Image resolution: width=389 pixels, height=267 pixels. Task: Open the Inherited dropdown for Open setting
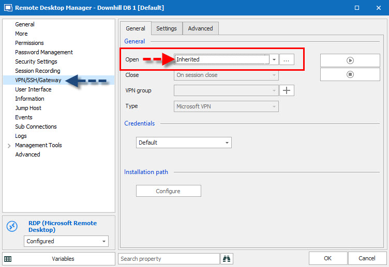click(x=226, y=59)
